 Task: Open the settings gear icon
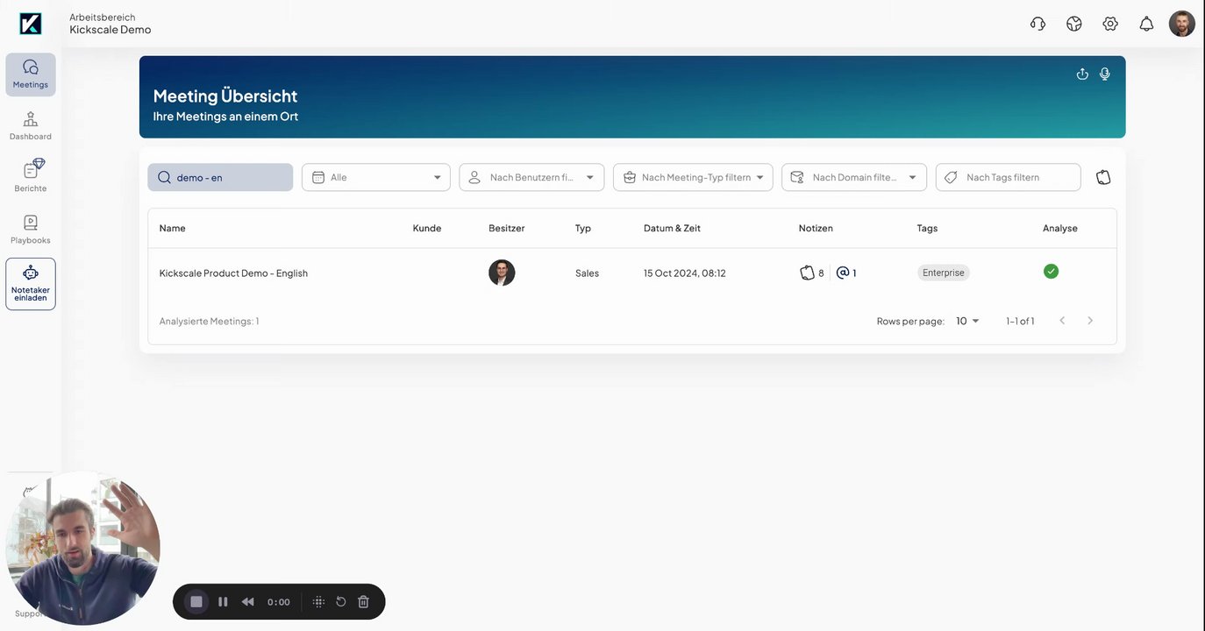(x=1110, y=24)
